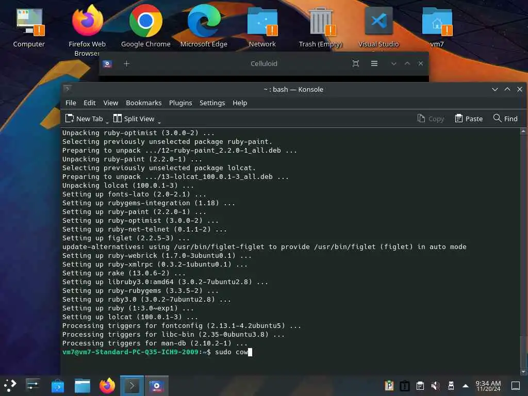
Task: Select Celluloid task in taskbar
Action: [x=157, y=386]
